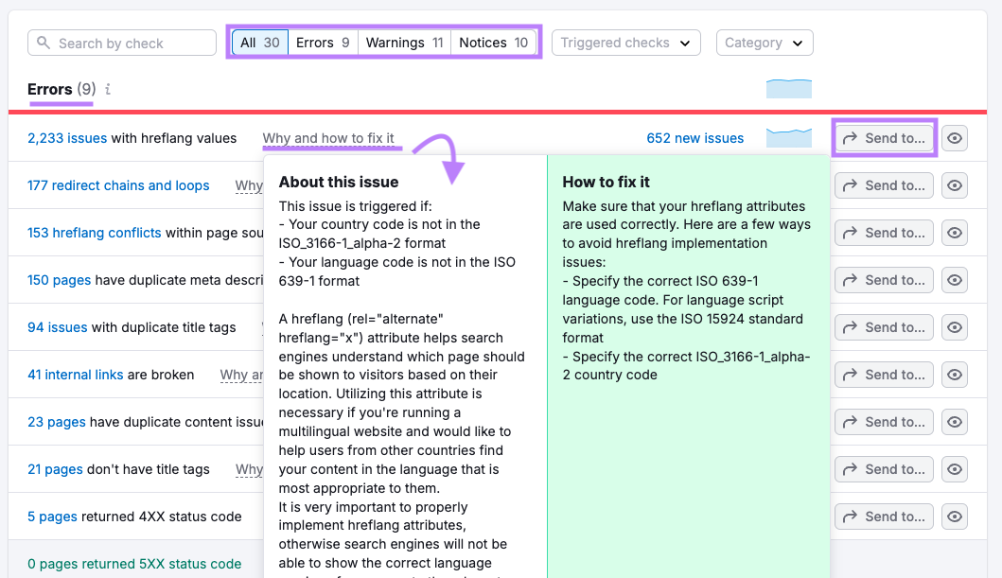Hide the hreflang values issue with eye icon
The width and height of the screenshot is (1002, 578).
point(955,138)
